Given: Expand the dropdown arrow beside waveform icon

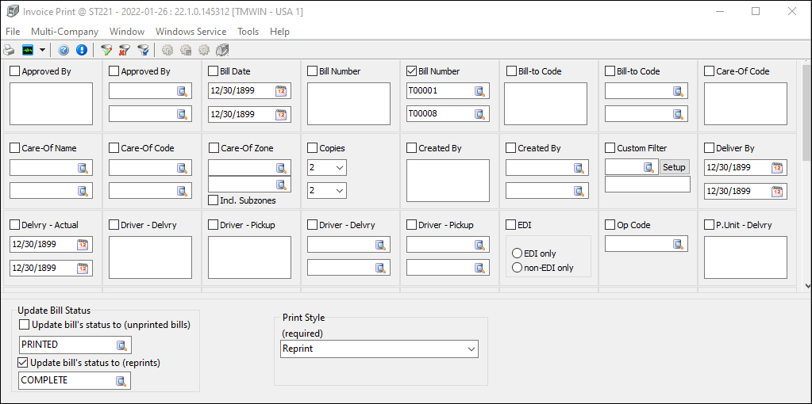Looking at the screenshot, I should 42,50.
